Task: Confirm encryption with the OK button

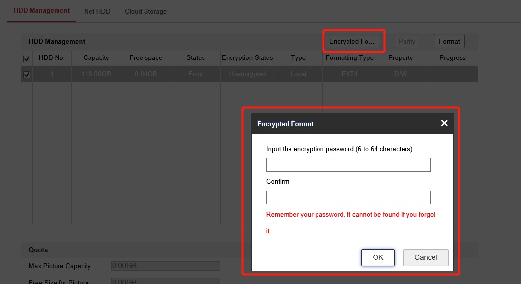Action: click(x=377, y=257)
